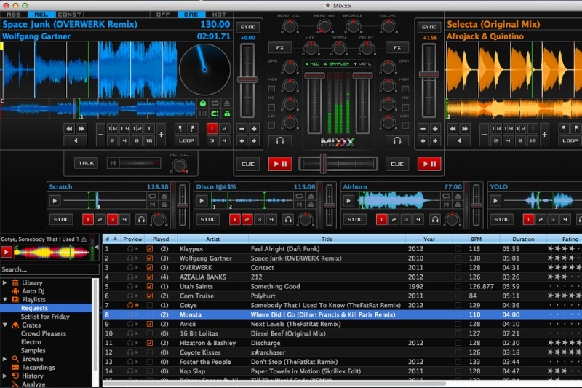The width and height of the screenshot is (582, 388).
Task: Click the left FX button
Action: coord(280,47)
